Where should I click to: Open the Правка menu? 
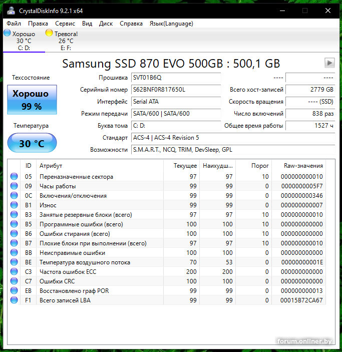point(38,24)
